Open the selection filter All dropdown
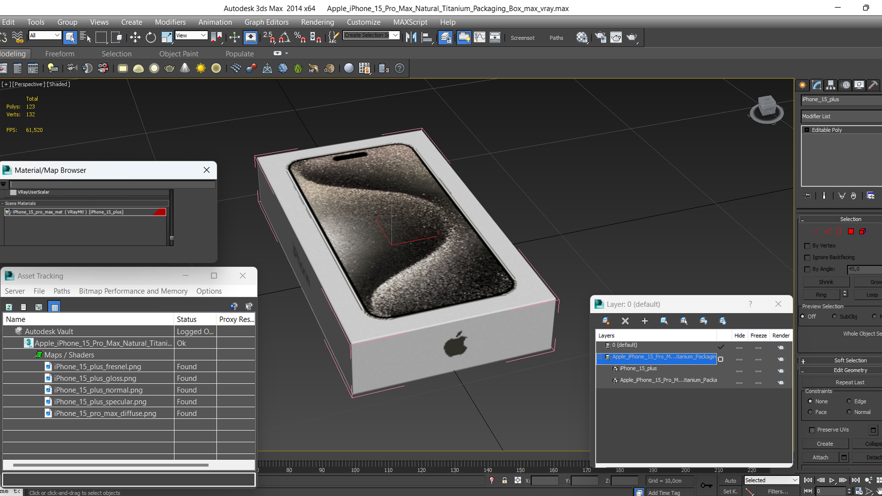The image size is (882, 496). [x=45, y=35]
